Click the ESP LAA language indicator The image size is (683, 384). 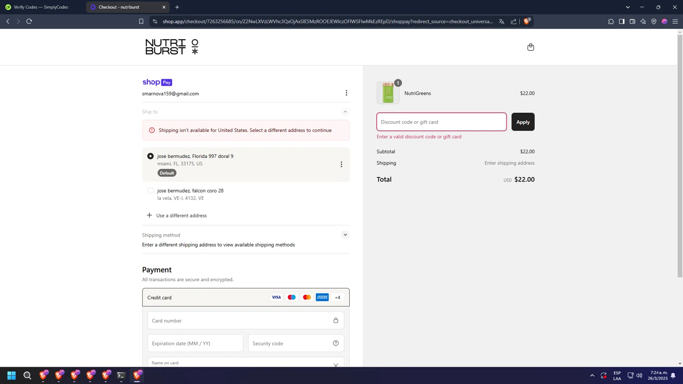click(617, 375)
